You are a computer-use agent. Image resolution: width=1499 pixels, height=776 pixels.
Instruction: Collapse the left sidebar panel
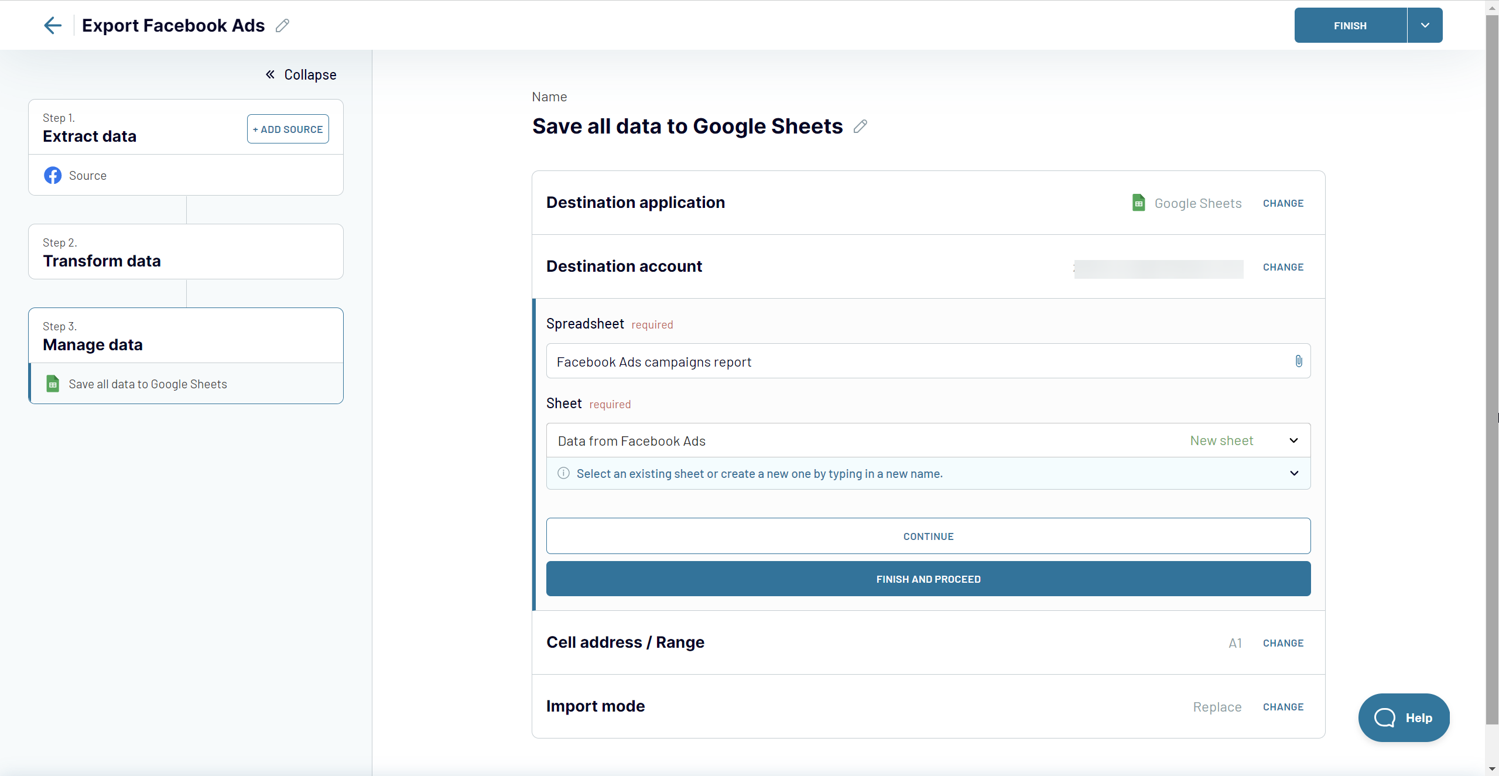click(x=301, y=74)
